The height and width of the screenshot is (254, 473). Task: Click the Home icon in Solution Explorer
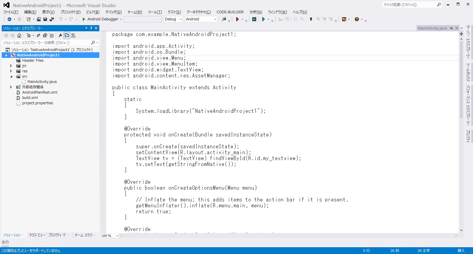coord(19,35)
